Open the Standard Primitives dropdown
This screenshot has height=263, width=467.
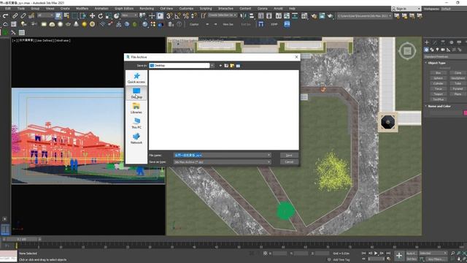coord(446,57)
